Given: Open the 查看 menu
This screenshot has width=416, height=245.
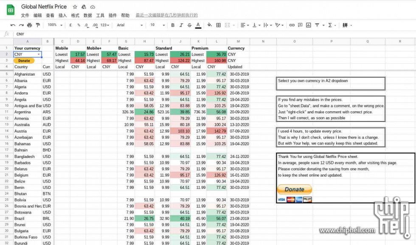Looking at the screenshot, I should pyautogui.click(x=50, y=15).
